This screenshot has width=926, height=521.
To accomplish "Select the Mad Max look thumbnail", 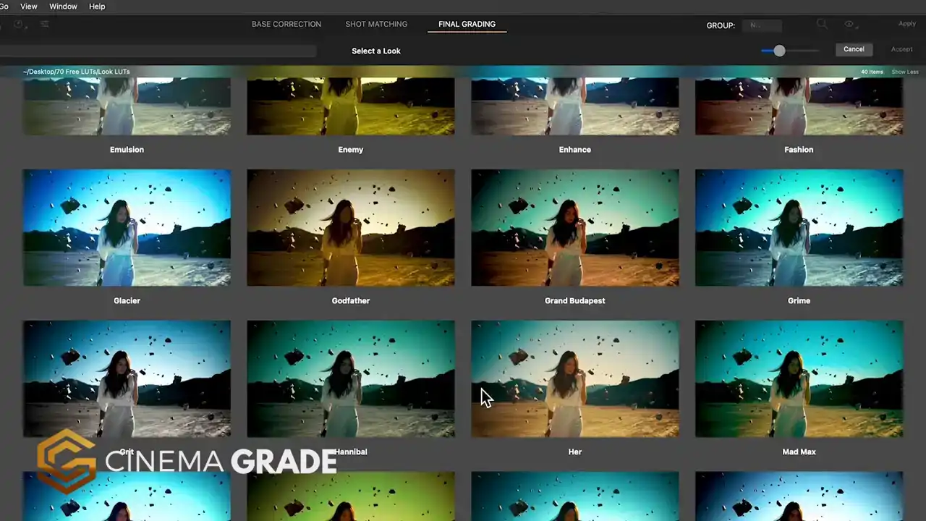I will [x=799, y=378].
